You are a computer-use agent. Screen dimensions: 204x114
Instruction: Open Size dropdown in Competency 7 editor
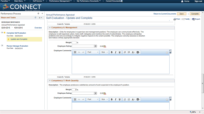pyautogui.click(x=105, y=99)
